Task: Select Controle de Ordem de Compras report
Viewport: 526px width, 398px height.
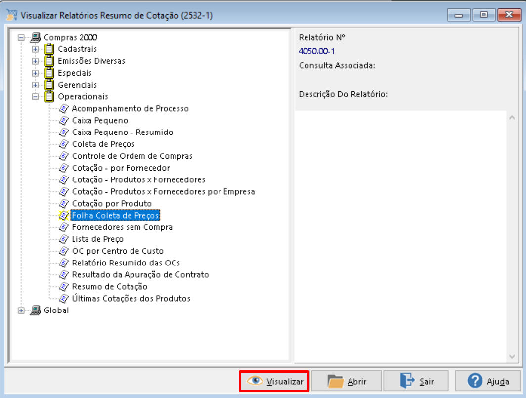Action: click(132, 156)
